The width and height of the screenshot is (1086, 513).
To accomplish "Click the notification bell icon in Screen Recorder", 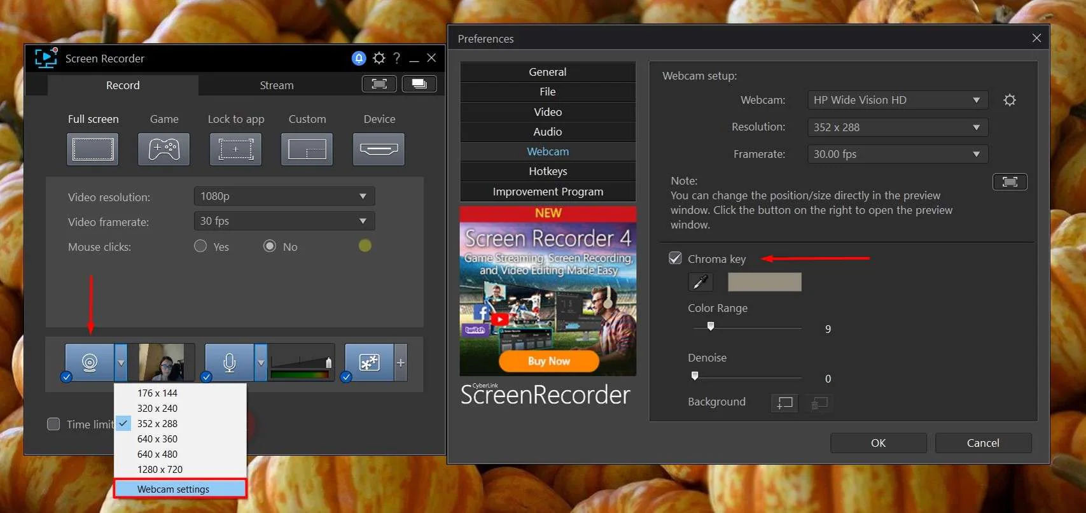I will point(359,59).
